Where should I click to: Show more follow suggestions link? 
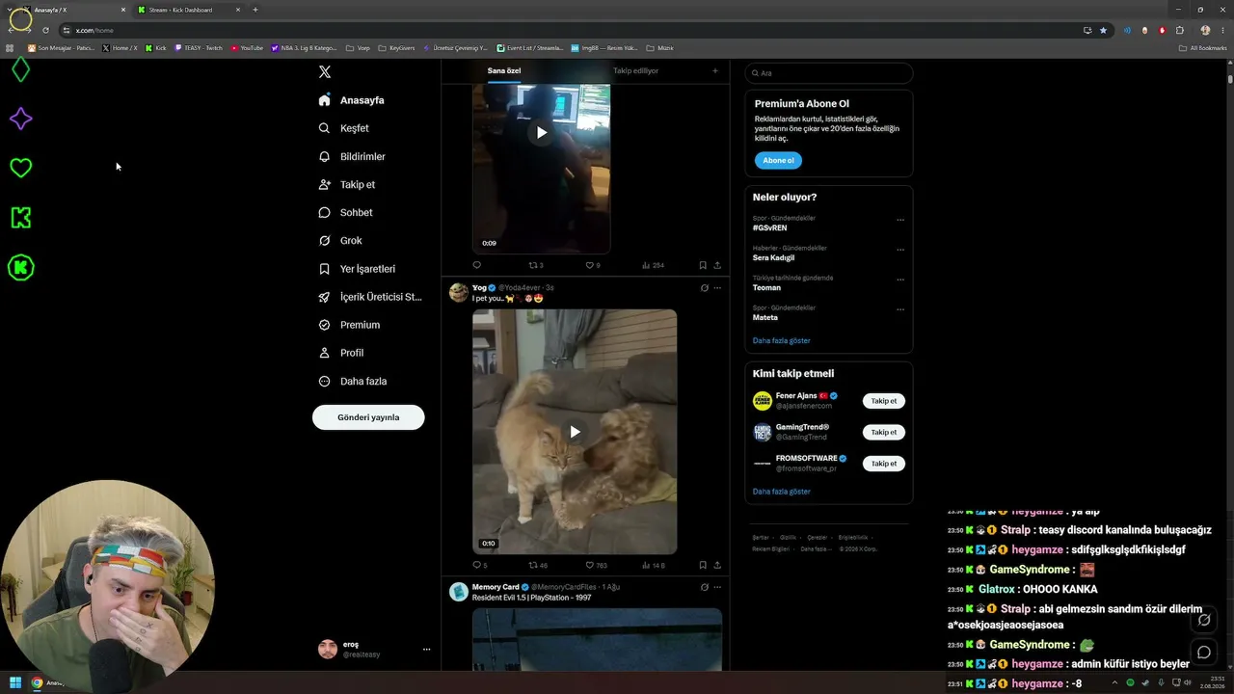[x=781, y=492]
